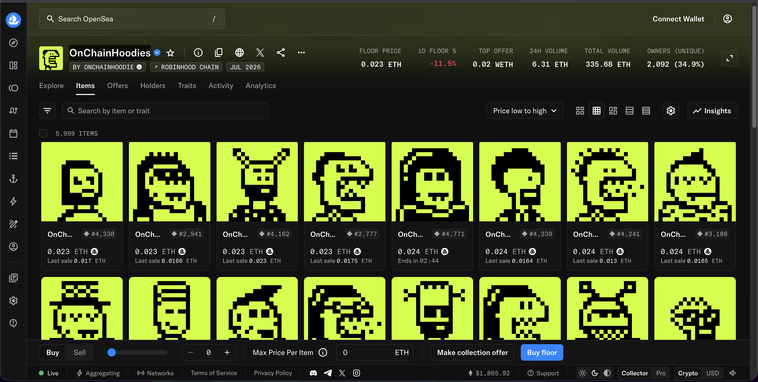This screenshot has height=382, width=758.
Task: Open item display settings gear
Action: (671, 111)
